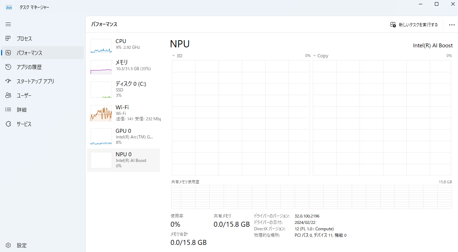Open the スタートアップ アプリ page
The width and height of the screenshot is (458, 252).
(36, 81)
